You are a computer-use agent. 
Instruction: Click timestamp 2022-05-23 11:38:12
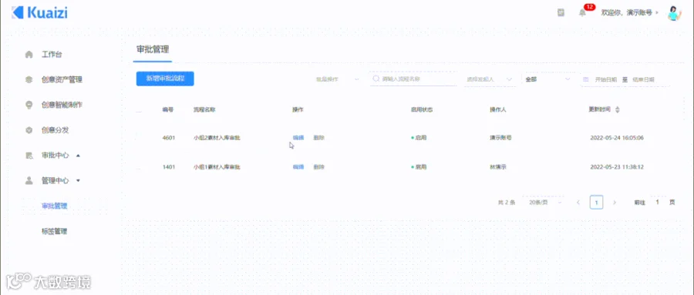pos(617,167)
